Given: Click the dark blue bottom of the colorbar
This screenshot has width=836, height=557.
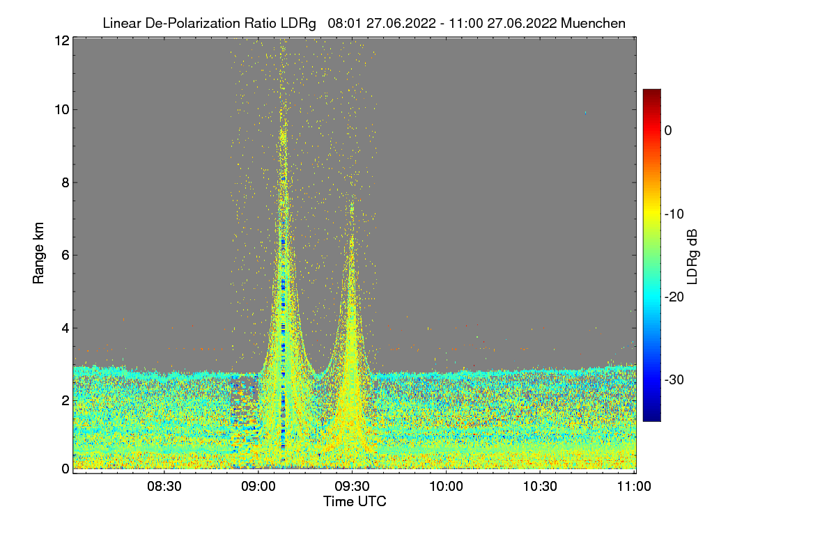Looking at the screenshot, I should [651, 415].
